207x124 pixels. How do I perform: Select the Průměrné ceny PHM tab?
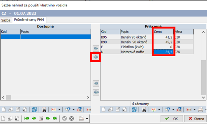click(x=29, y=20)
